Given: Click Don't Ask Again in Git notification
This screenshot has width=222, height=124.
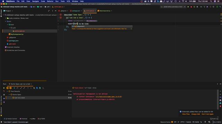Looking at the screenshot, I should [207, 114].
